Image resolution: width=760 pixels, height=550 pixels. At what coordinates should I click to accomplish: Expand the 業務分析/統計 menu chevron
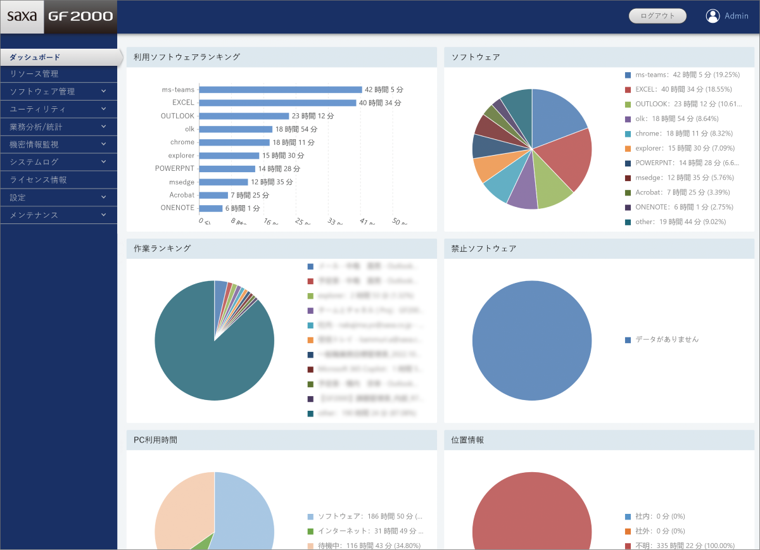104,127
